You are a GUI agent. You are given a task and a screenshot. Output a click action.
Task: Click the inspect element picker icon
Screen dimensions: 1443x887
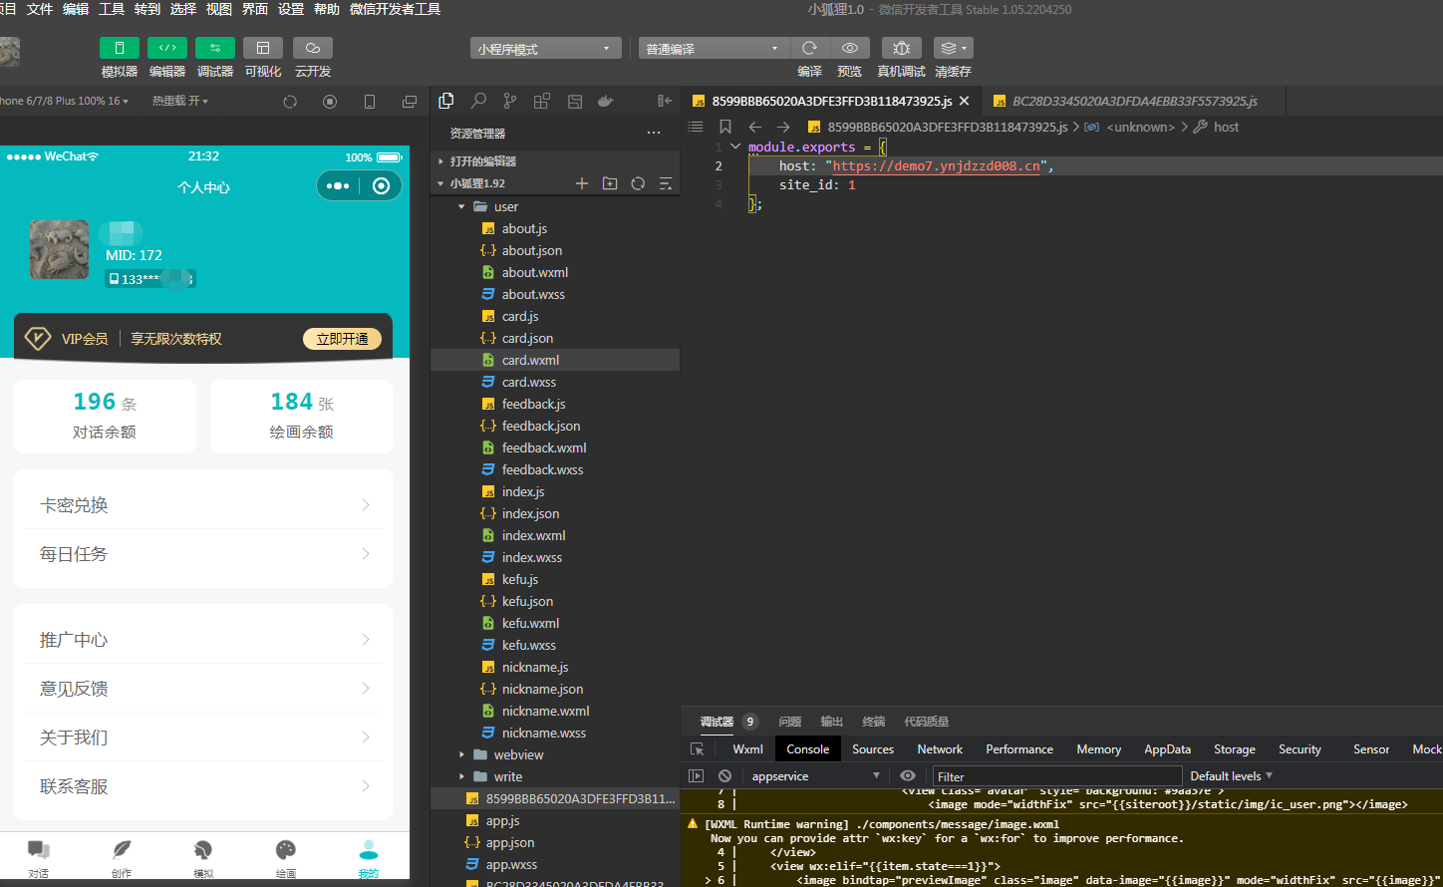[x=697, y=749]
